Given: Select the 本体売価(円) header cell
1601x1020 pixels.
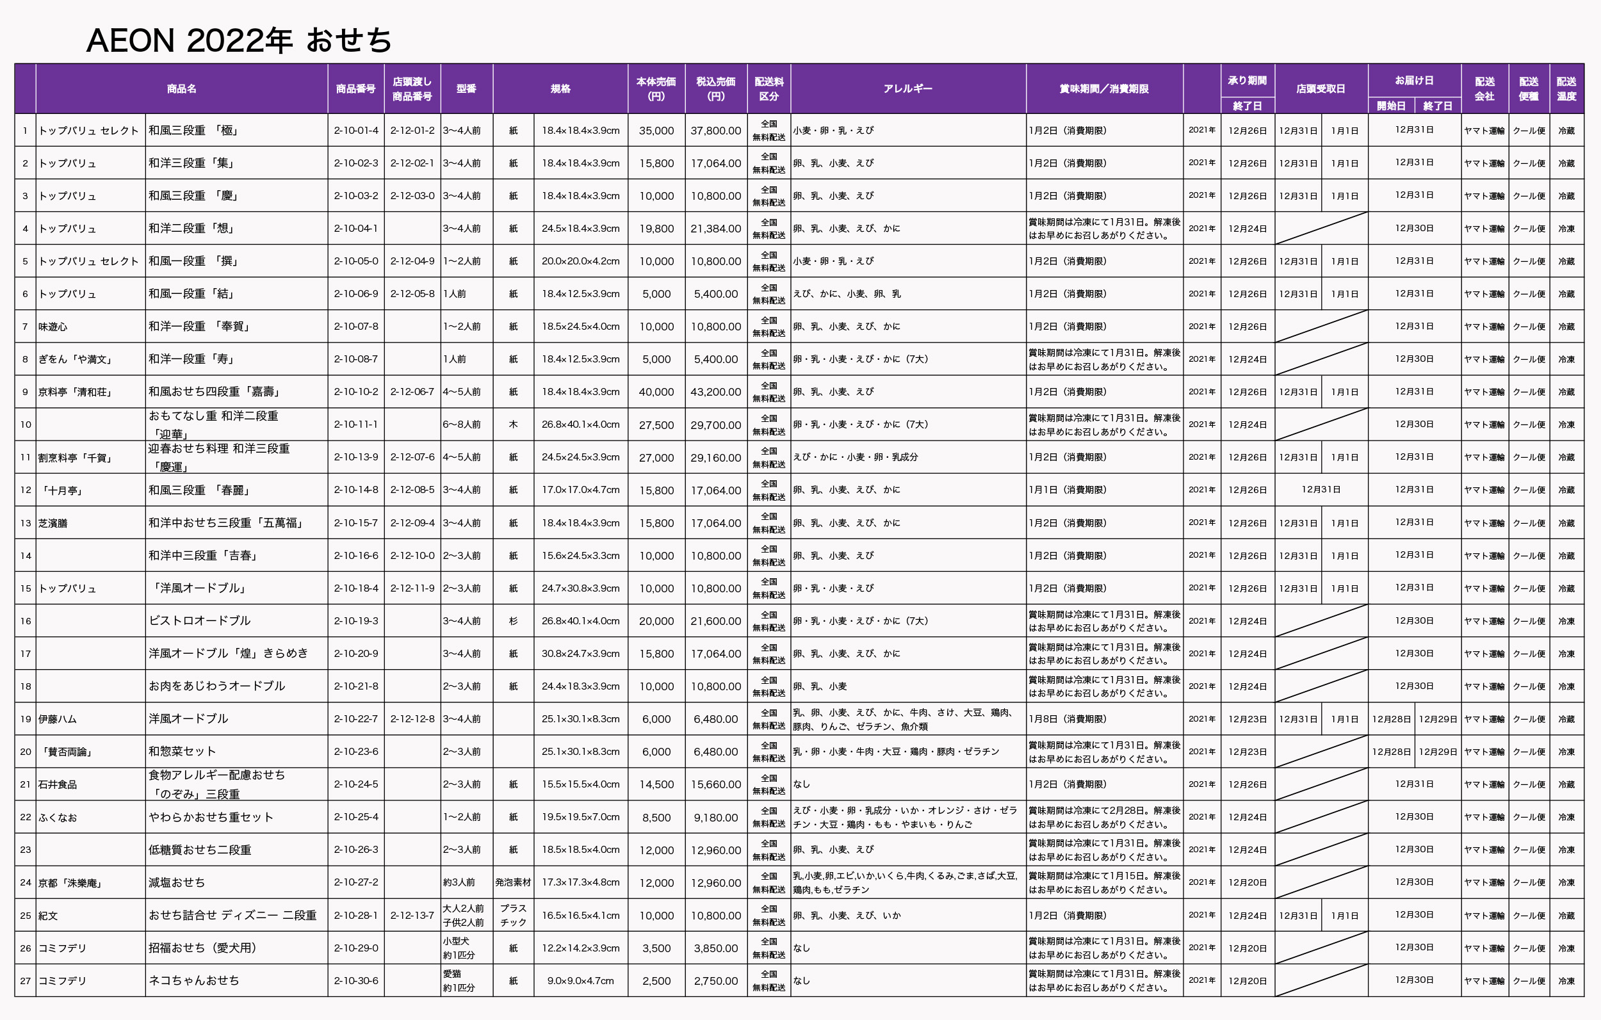Looking at the screenshot, I should (x=656, y=89).
